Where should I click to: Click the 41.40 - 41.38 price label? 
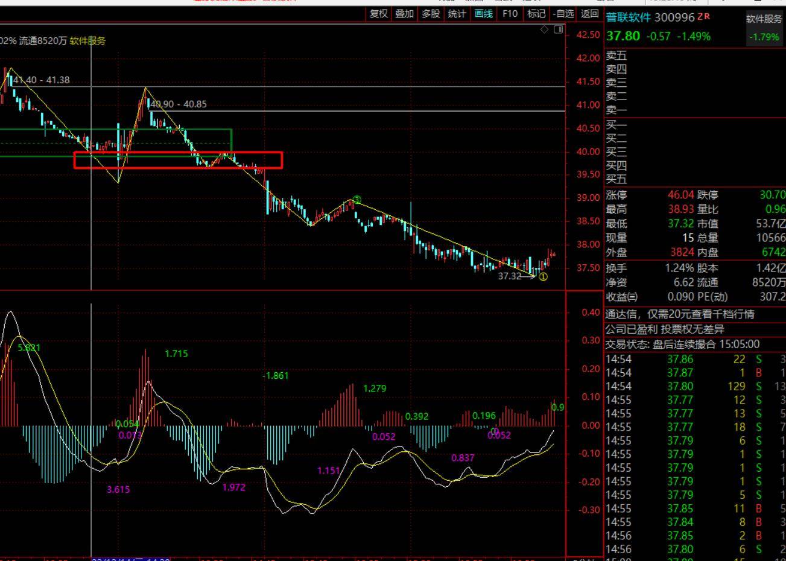(41, 80)
